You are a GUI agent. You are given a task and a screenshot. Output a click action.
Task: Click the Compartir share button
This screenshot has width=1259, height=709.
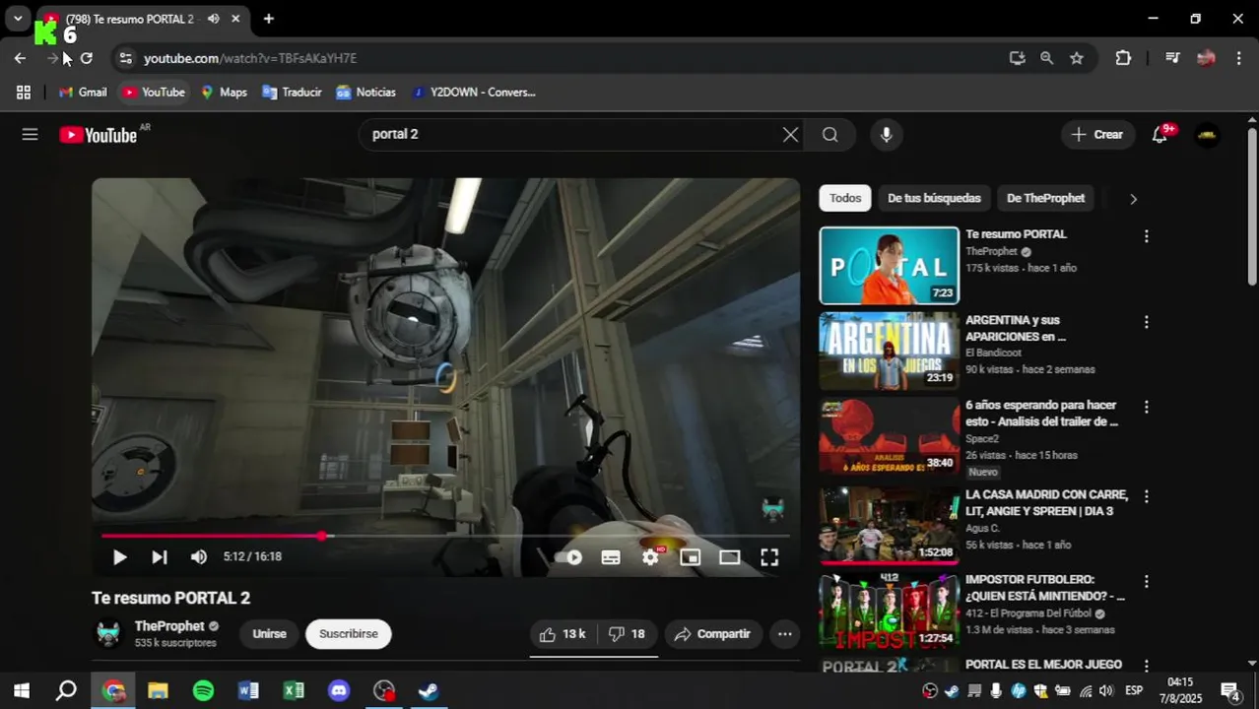713,634
